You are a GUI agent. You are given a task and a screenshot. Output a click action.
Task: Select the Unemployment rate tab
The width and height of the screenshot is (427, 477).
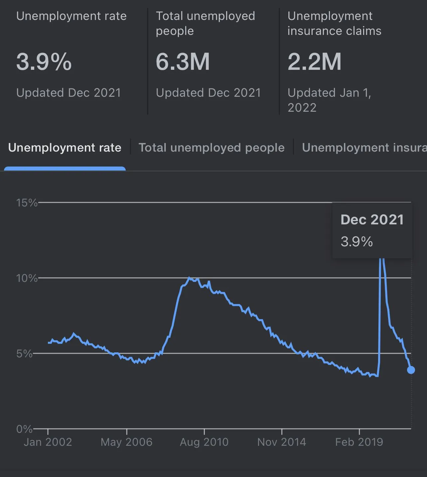point(65,148)
